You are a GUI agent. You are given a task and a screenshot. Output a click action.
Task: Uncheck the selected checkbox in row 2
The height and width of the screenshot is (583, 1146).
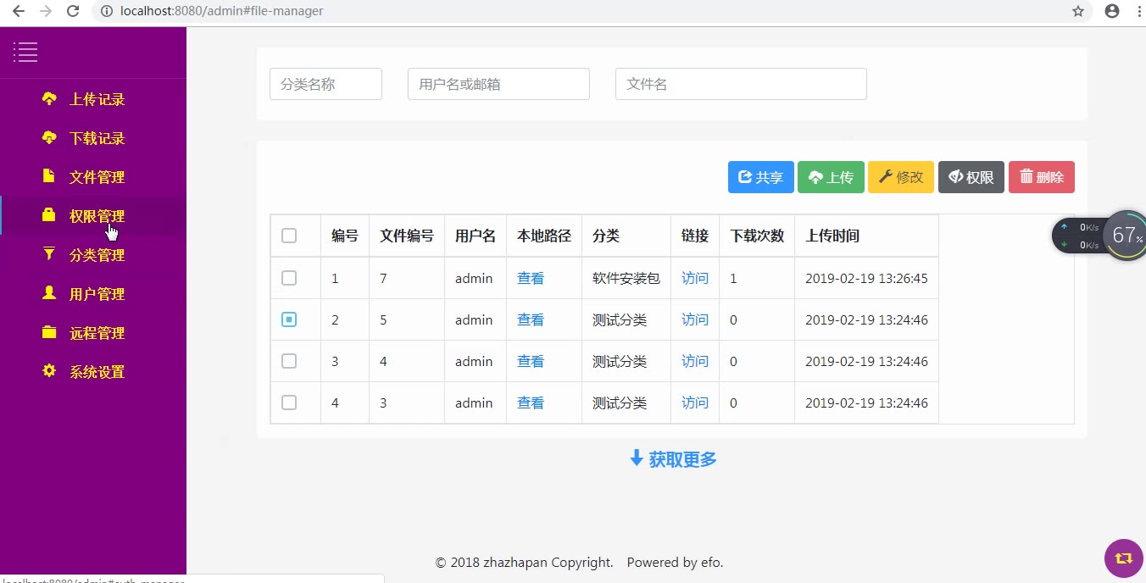tap(289, 319)
